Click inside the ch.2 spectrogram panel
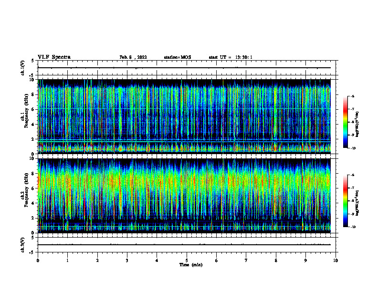Image resolution: width=378 pixels, height=292 pixels. [184, 196]
